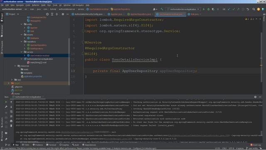Click the rollback undo arrow icon
Screen dimensions: 266x150
pos(248,9)
